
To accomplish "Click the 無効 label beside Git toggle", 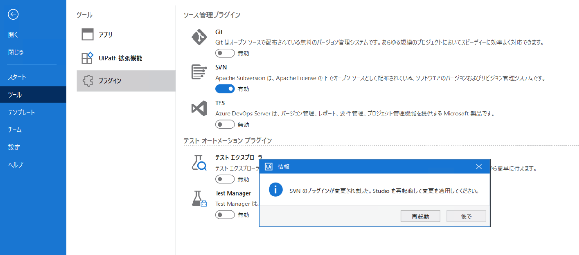I will point(244,53).
